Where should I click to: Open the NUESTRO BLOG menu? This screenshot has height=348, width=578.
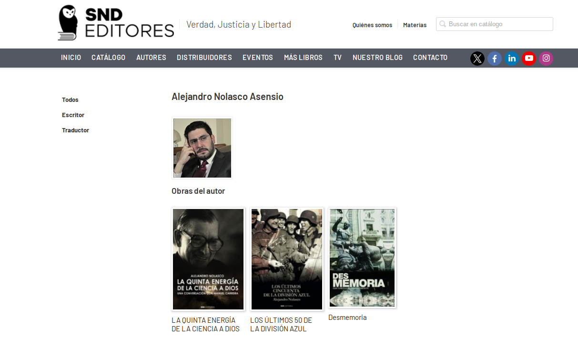[377, 58]
